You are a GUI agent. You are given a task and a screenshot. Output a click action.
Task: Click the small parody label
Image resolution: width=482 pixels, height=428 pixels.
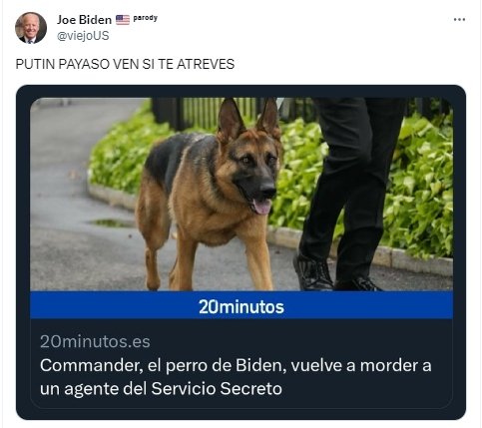pos(145,18)
